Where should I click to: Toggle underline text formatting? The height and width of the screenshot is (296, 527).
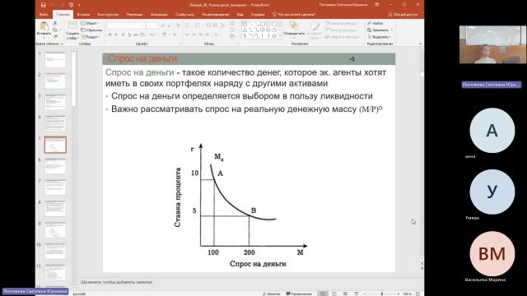coord(123,35)
